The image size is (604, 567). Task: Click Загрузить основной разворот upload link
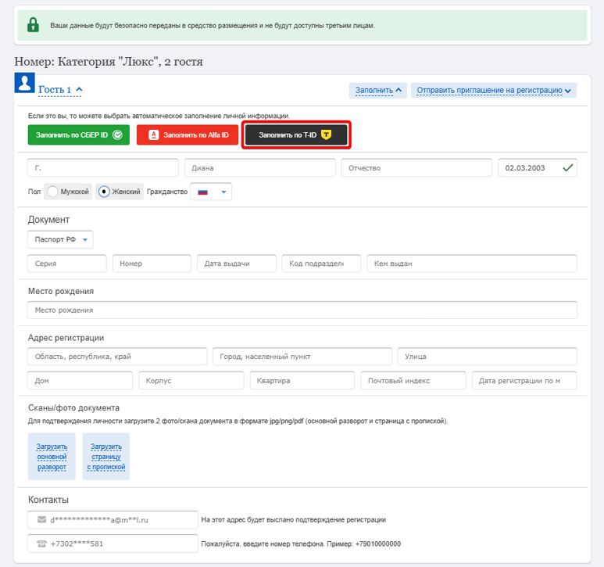point(52,457)
